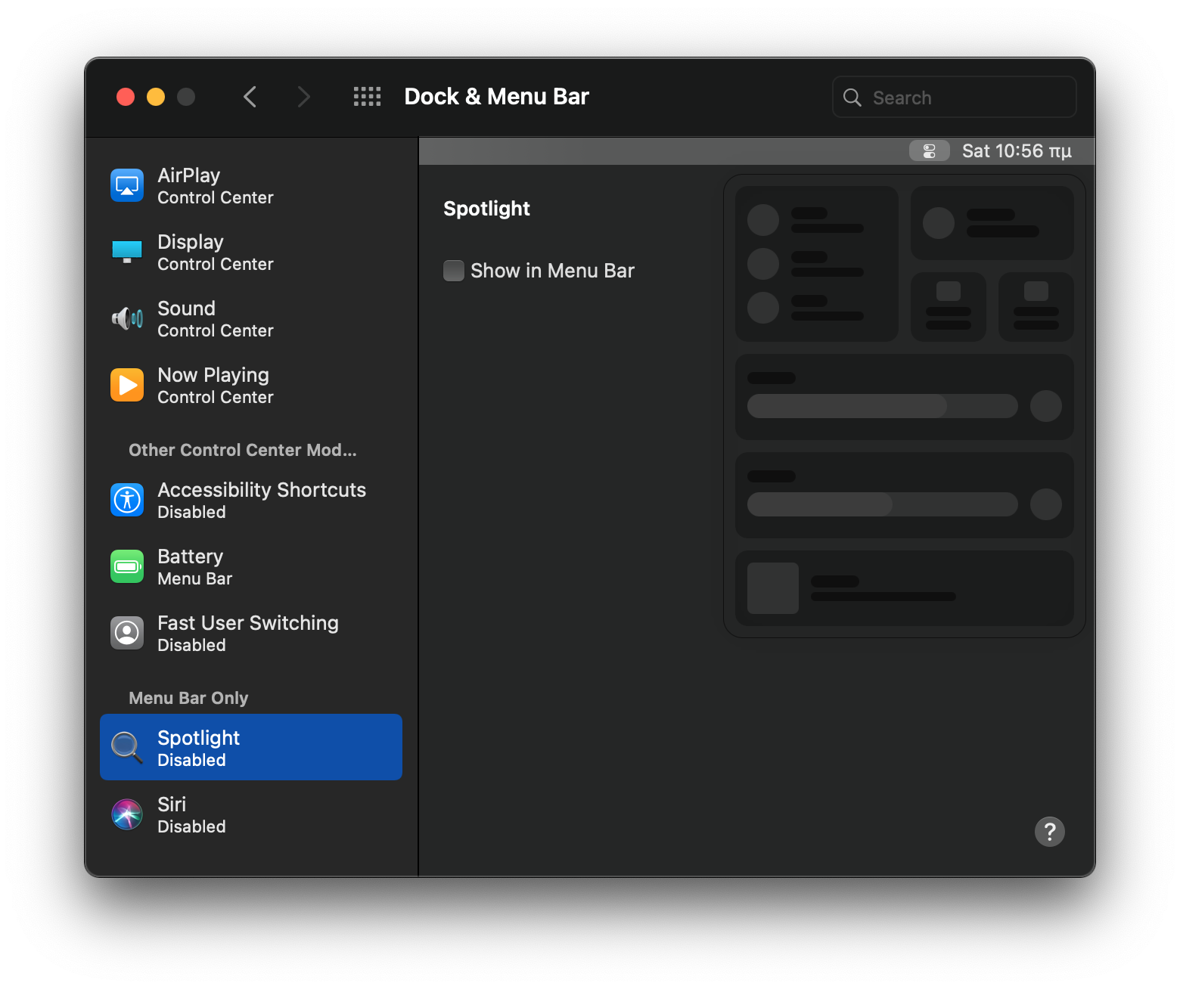Click the Spotlight row label in sidebar
The image size is (1180, 989).
click(x=199, y=738)
